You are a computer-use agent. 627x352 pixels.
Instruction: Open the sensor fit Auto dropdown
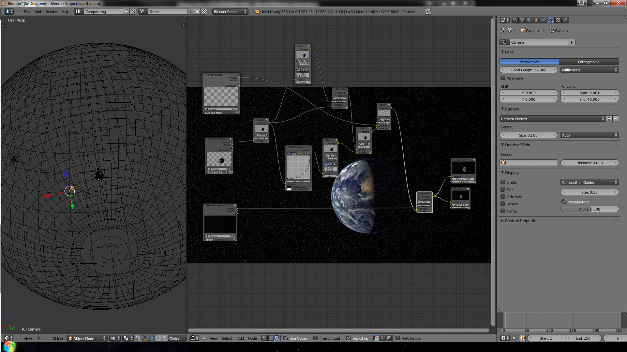590,135
